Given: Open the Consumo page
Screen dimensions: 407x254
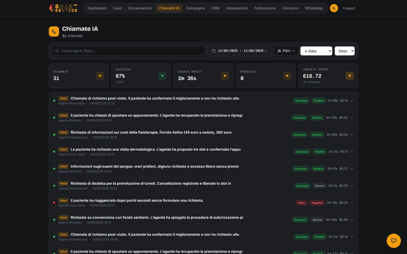Looking at the screenshot, I should [290, 8].
